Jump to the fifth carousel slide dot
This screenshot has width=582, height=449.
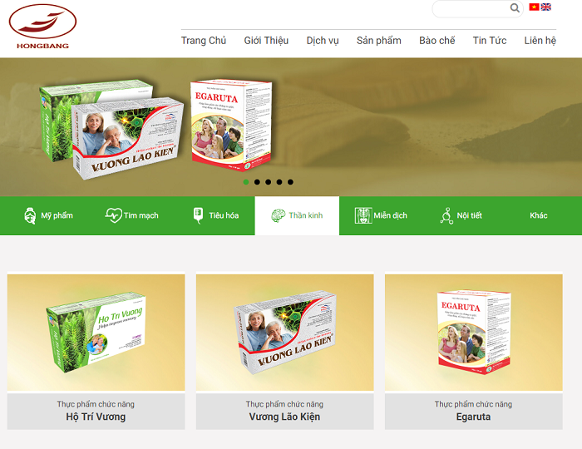290,182
